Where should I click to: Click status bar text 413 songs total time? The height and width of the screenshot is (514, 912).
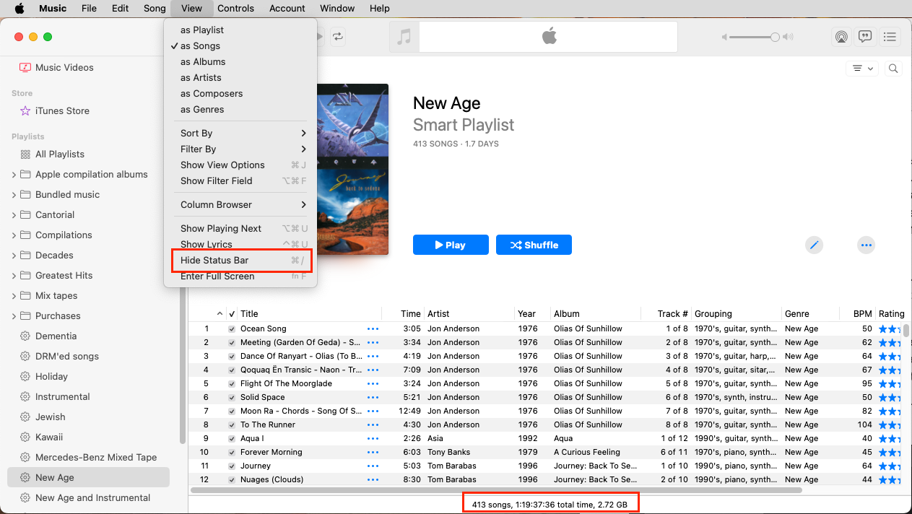(550, 504)
